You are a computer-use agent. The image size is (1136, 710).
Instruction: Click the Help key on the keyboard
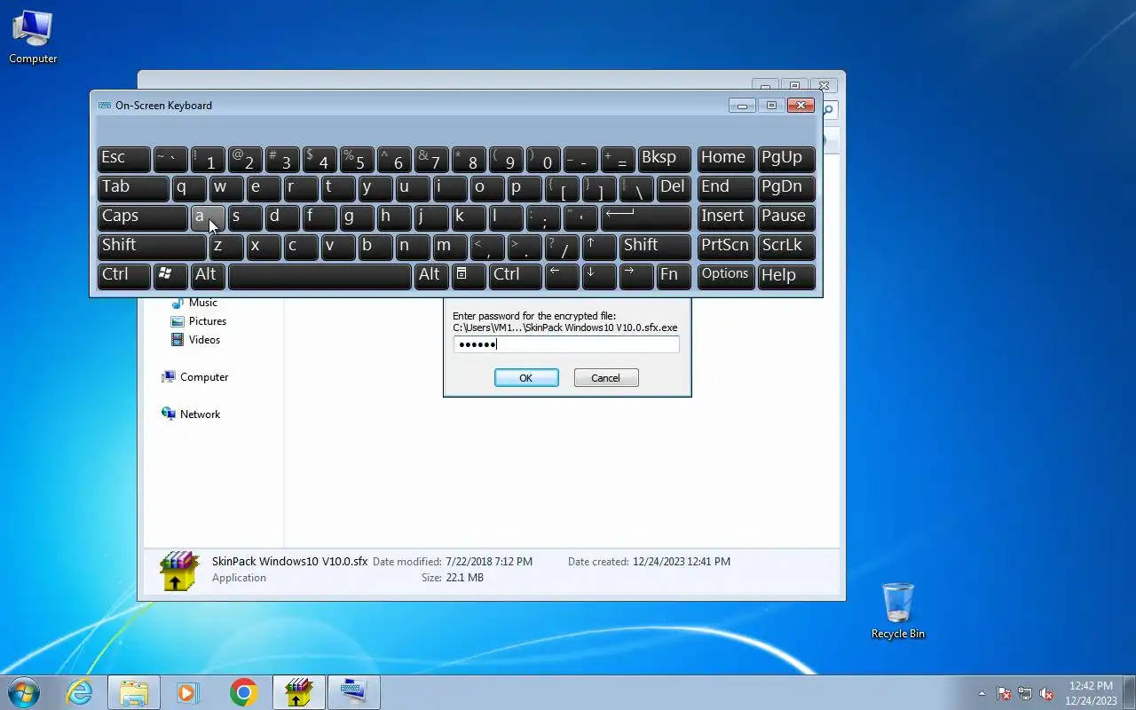click(786, 276)
